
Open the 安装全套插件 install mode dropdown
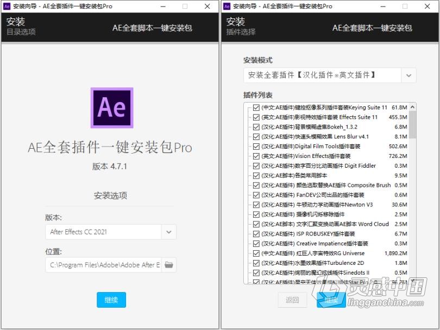330,75
